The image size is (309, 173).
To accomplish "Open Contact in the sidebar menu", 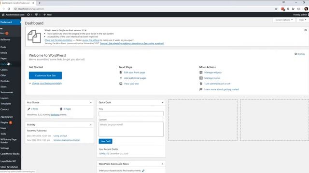I will point(11,110).
